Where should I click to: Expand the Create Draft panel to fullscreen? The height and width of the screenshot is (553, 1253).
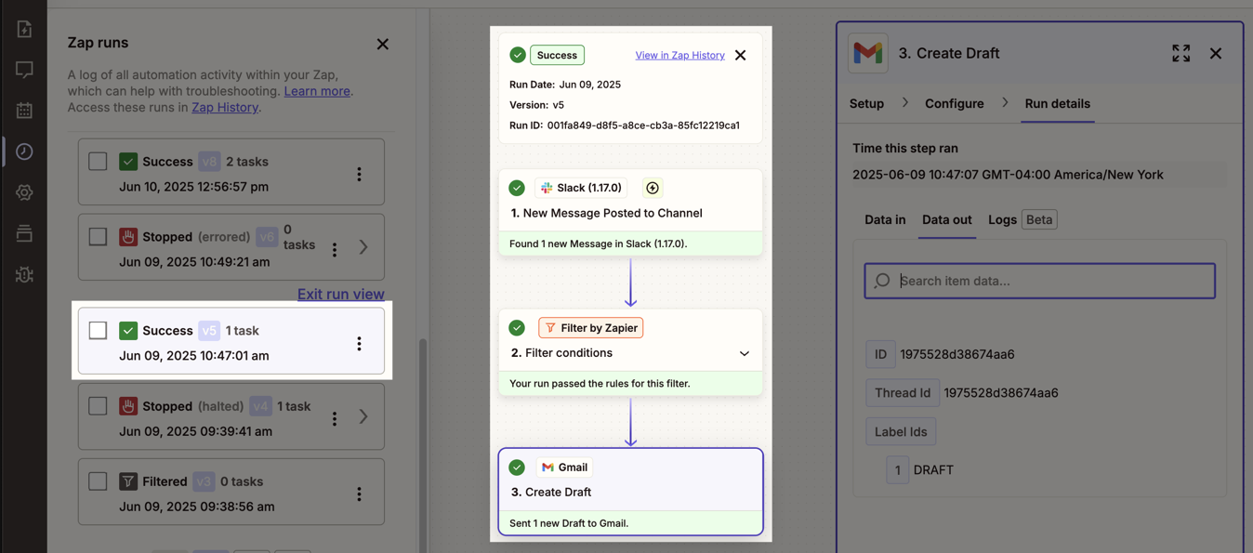coord(1180,53)
